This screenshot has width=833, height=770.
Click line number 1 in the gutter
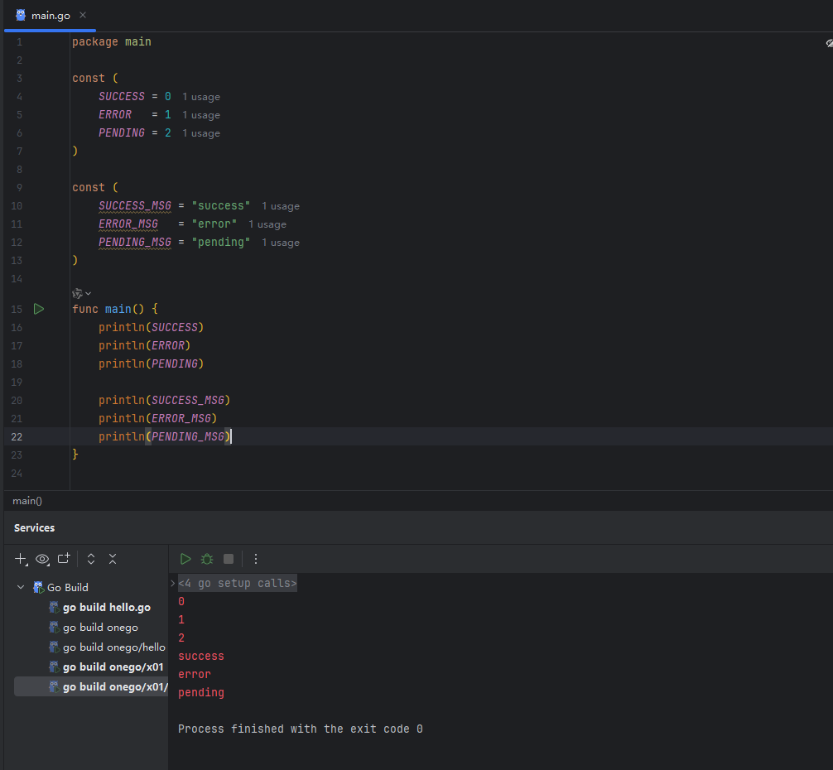(x=19, y=42)
